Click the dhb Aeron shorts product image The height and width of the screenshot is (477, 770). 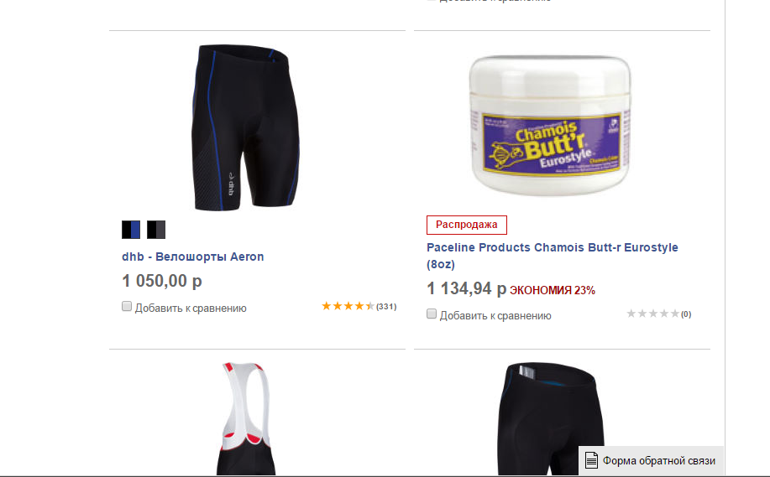245,127
